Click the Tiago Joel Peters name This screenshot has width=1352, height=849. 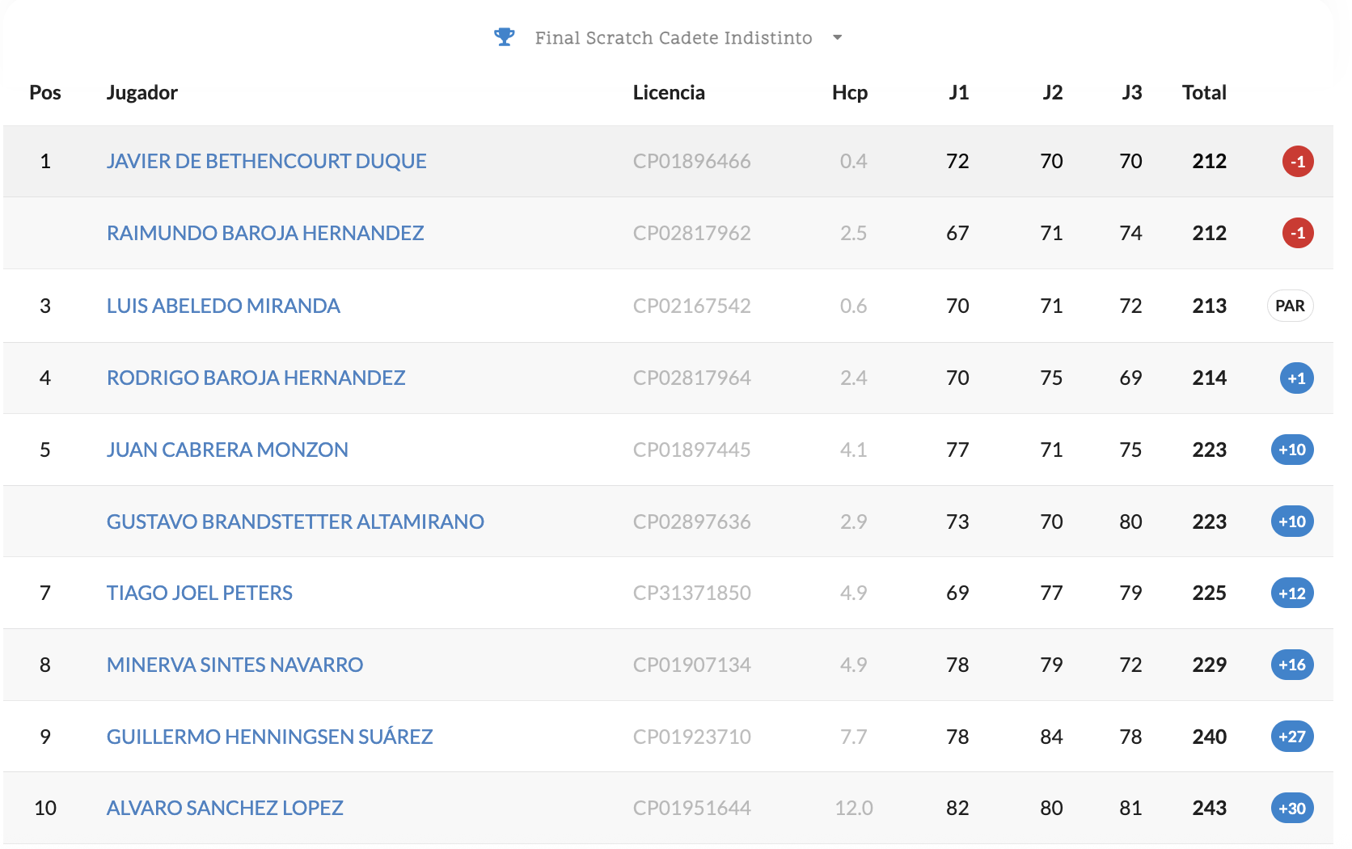200,593
